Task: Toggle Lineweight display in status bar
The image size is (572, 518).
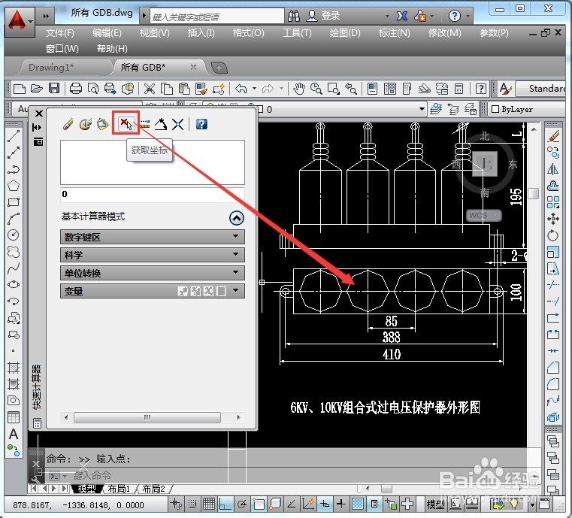Action: 341,504
